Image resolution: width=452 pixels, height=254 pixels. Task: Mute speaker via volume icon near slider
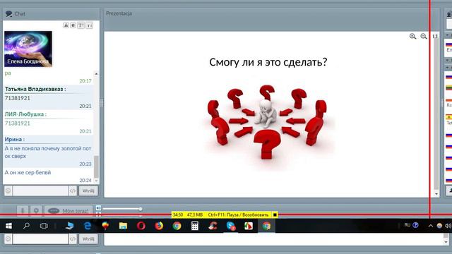(x=99, y=208)
